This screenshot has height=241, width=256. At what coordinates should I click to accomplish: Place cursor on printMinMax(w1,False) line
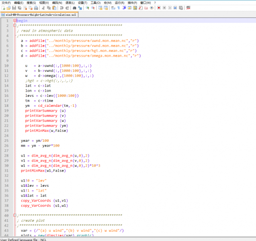(x=42, y=170)
